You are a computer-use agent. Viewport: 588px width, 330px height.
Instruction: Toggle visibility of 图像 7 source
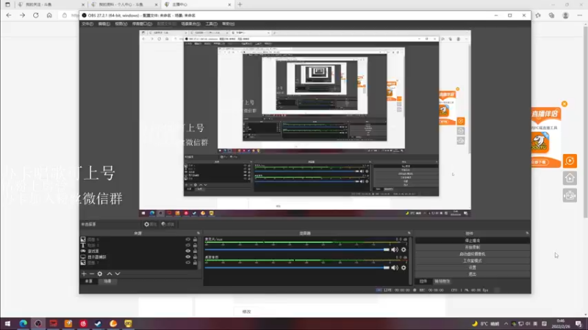pos(188,263)
